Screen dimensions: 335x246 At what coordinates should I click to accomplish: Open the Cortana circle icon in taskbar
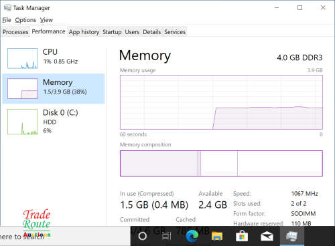tap(143, 236)
